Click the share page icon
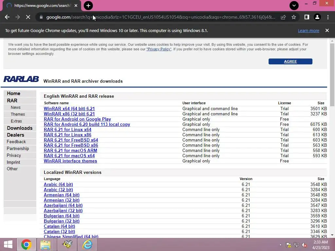 click(x=283, y=17)
